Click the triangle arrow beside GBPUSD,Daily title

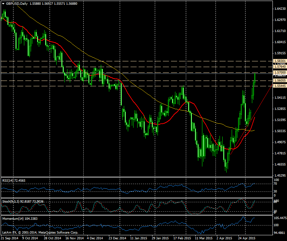coord(3,3)
